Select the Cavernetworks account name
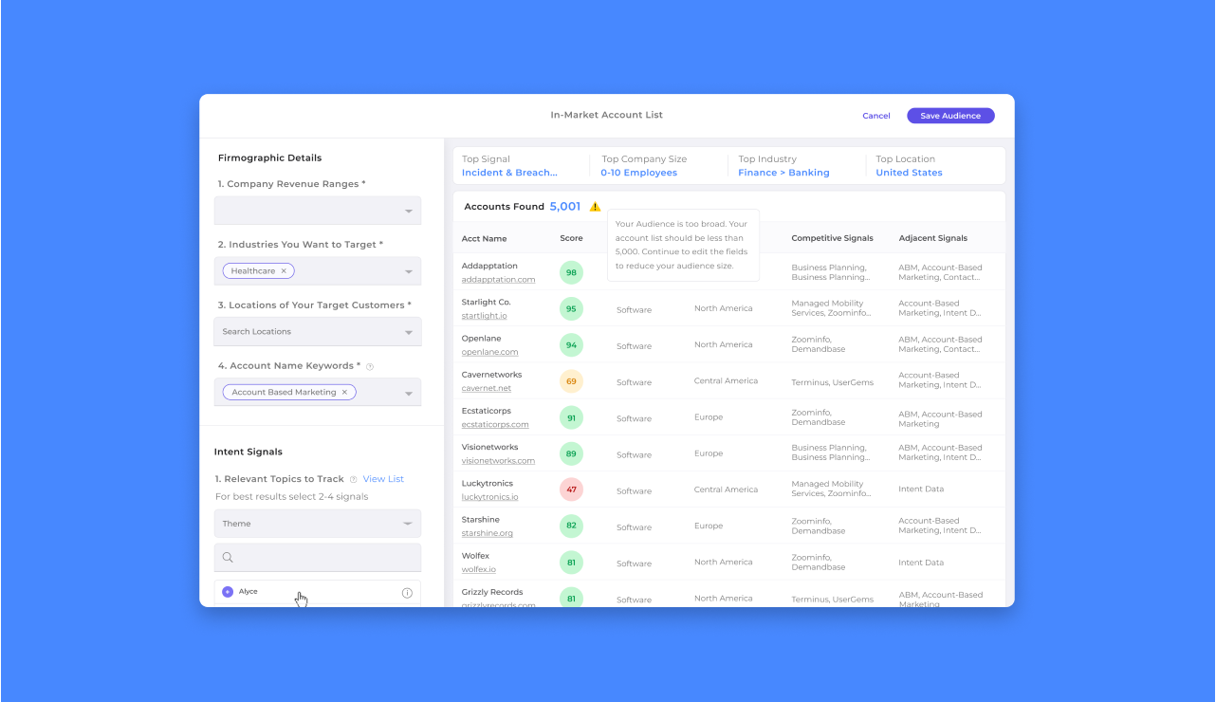This screenshot has height=702, width=1216. (491, 375)
